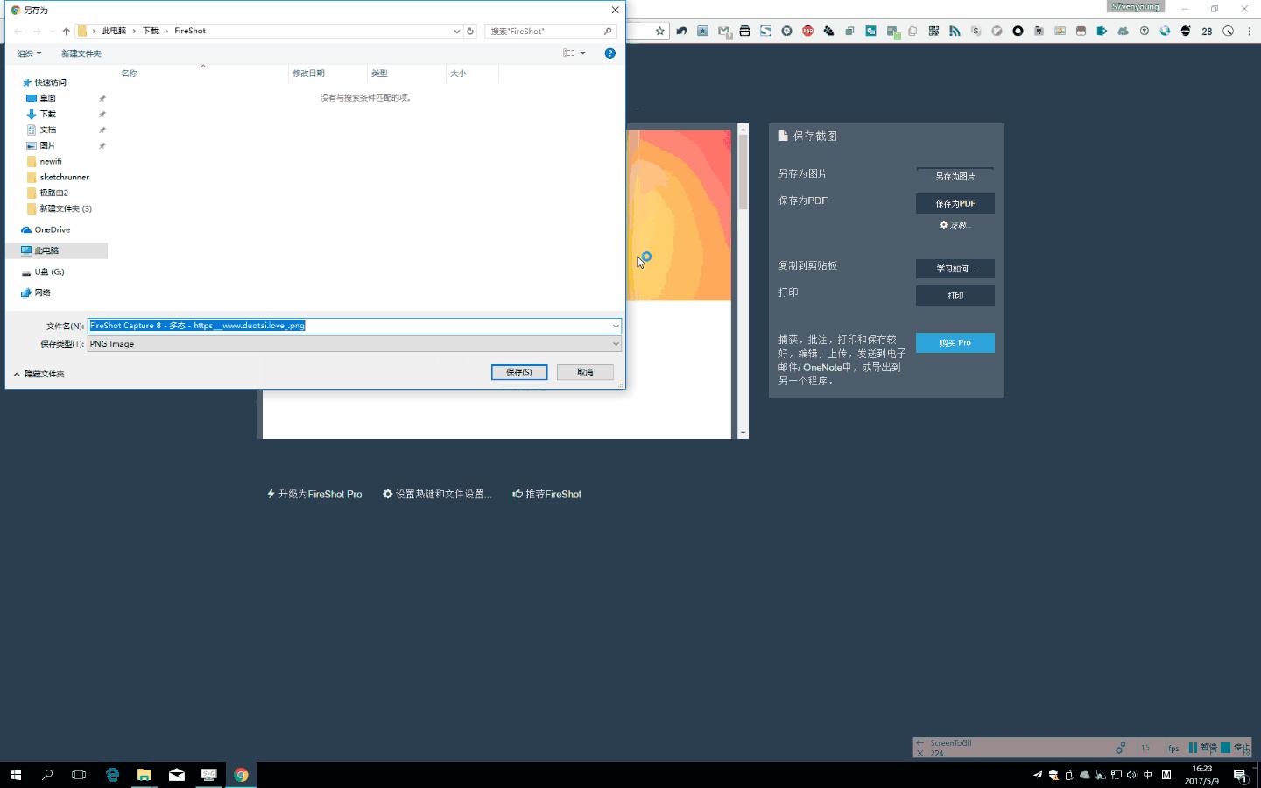Image resolution: width=1261 pixels, height=788 pixels.
Task: Open the Mail app on the taskbar
Action: pos(177,775)
